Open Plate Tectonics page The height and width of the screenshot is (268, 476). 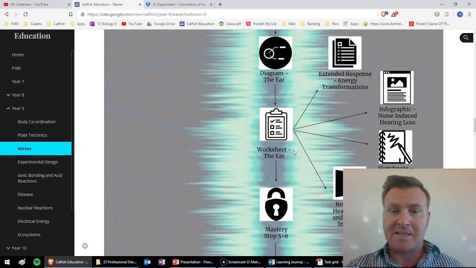pos(32,135)
